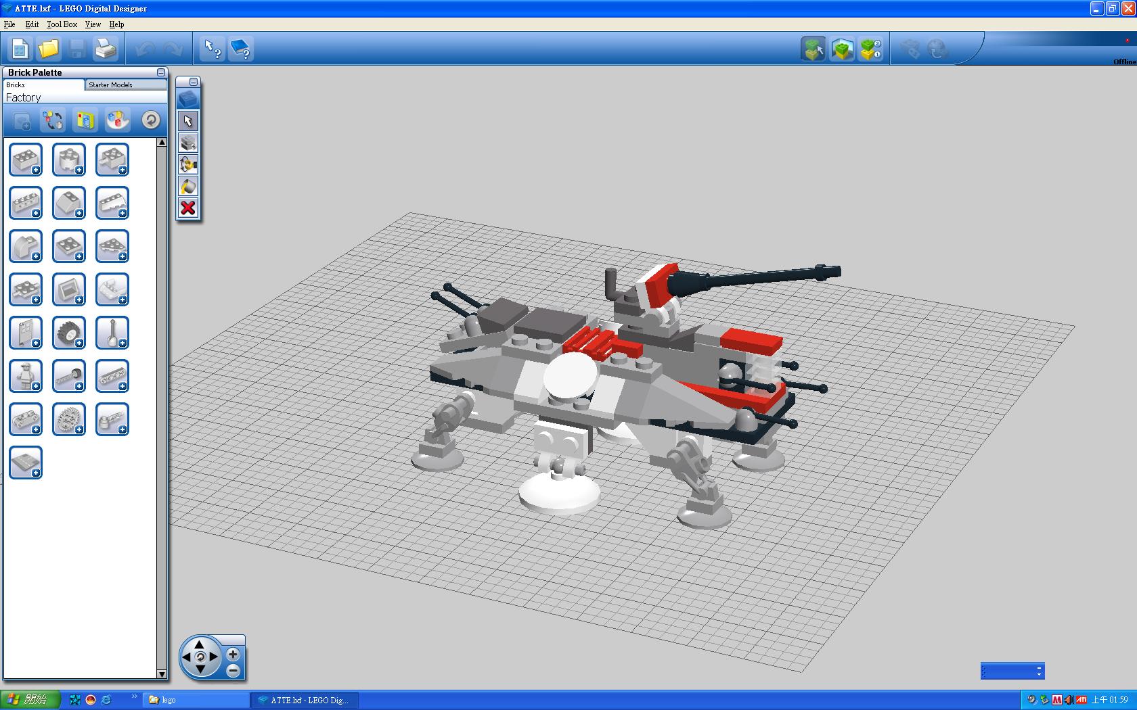The width and height of the screenshot is (1137, 710).
Task: Switch to Building Guide mode icon
Action: coord(870,49)
